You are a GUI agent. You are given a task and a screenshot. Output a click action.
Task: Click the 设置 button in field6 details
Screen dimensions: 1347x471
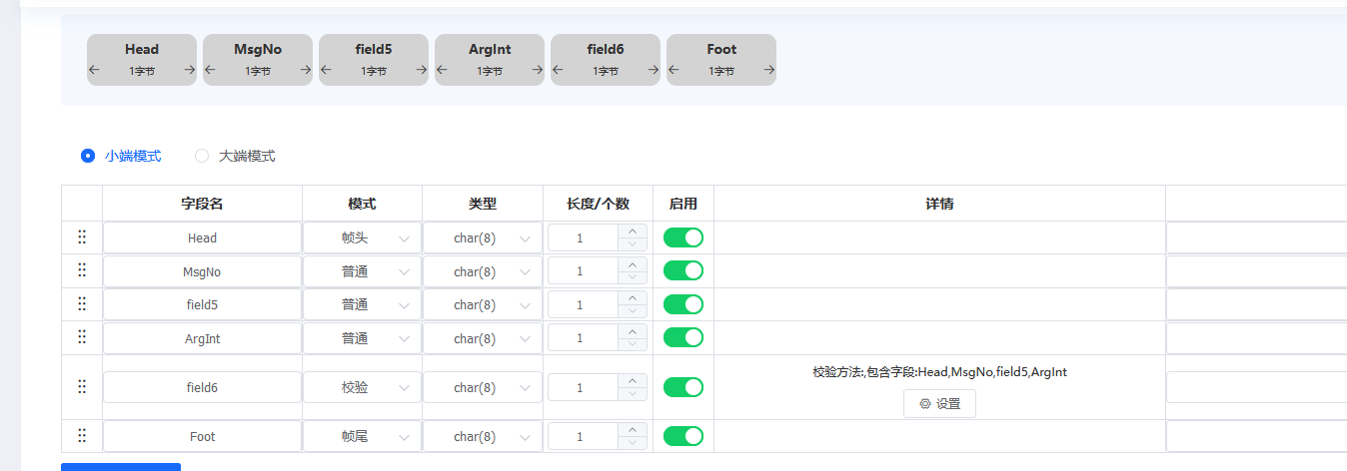[939, 404]
